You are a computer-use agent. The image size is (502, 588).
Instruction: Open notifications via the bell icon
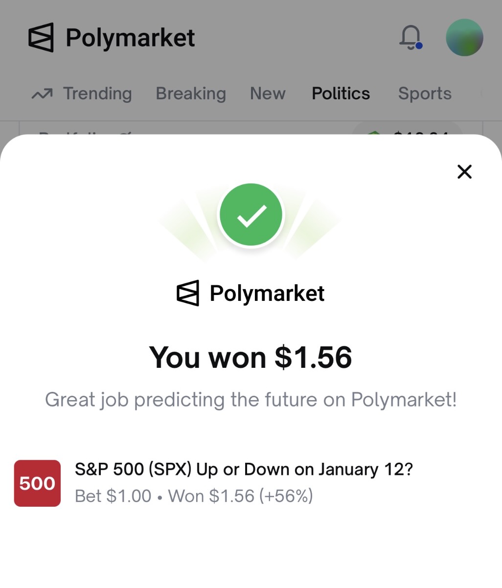click(411, 37)
